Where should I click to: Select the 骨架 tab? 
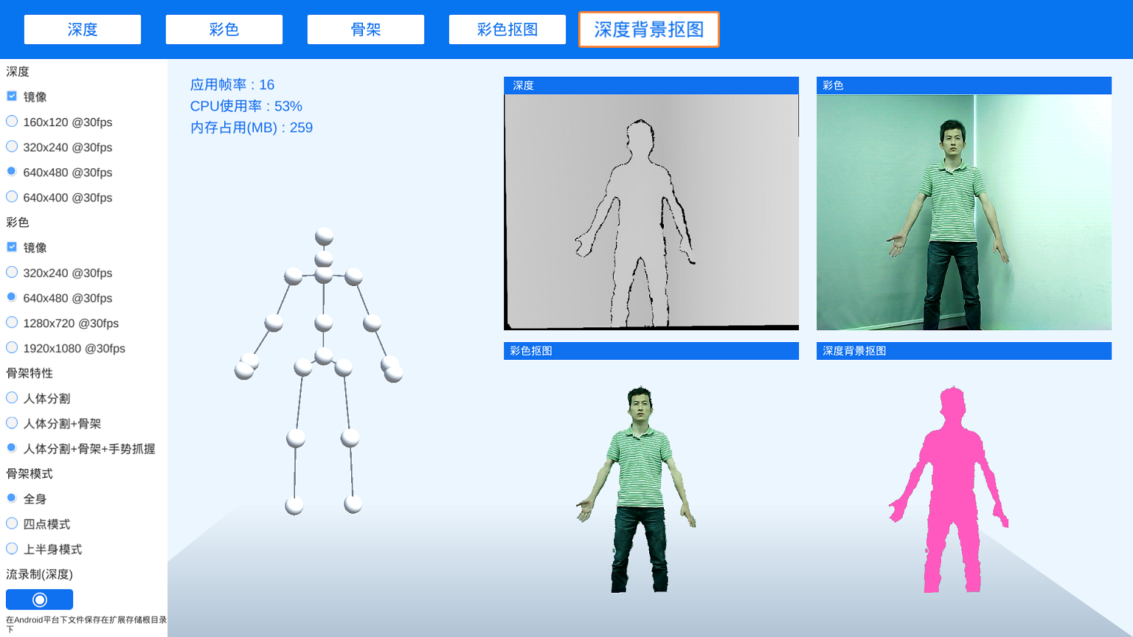(366, 29)
